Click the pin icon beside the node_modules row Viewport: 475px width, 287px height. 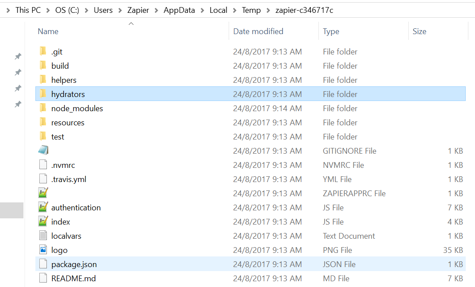[x=18, y=105]
